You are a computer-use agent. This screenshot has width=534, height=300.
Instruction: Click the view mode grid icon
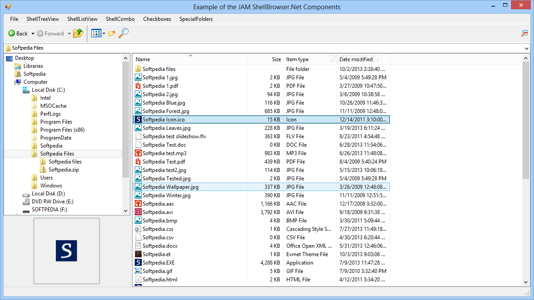[96, 33]
